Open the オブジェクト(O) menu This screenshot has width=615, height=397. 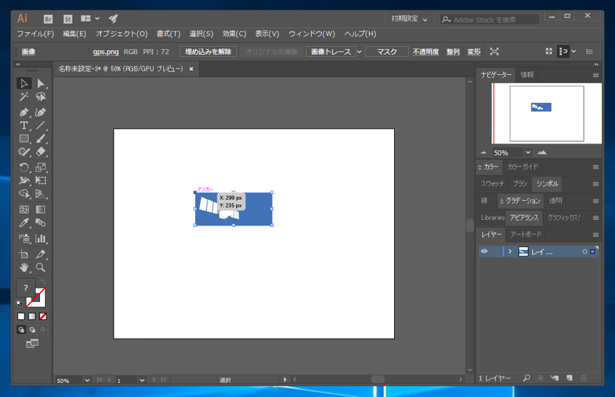(122, 34)
